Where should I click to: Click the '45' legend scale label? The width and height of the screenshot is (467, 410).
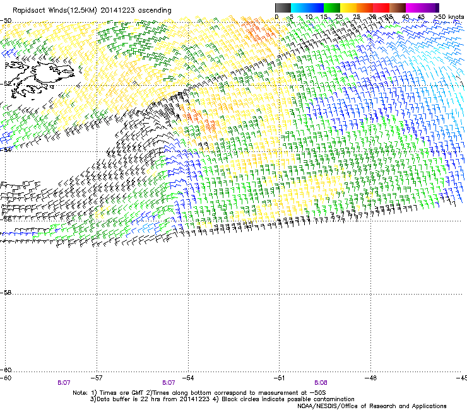click(x=421, y=16)
